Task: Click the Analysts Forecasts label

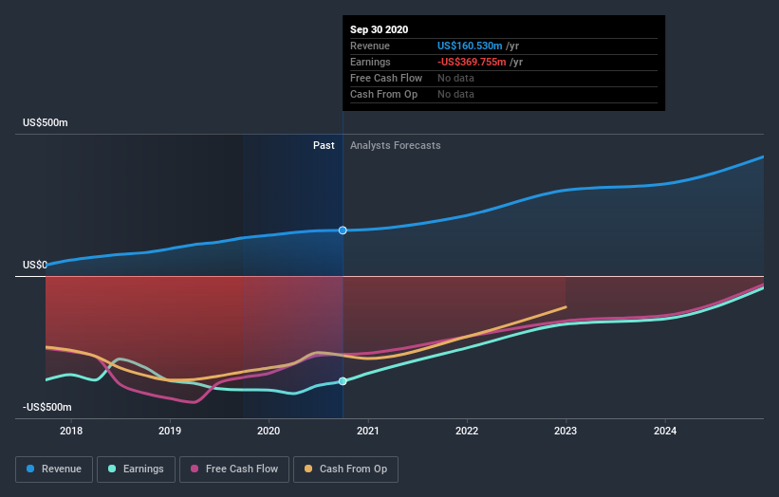Action: [x=396, y=145]
